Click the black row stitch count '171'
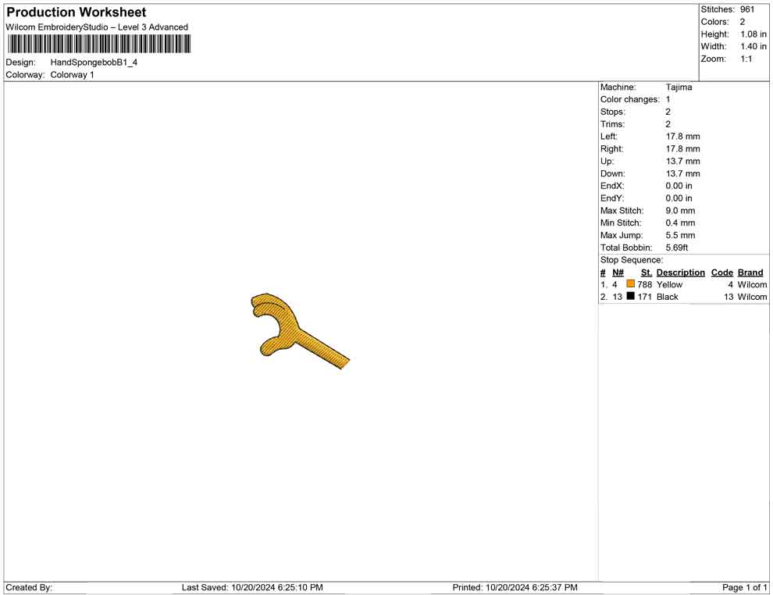 pyautogui.click(x=645, y=297)
